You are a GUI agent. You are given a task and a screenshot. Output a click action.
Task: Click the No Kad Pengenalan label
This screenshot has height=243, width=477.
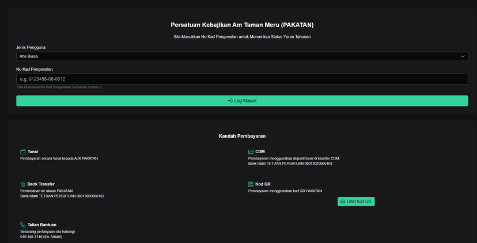click(x=35, y=69)
